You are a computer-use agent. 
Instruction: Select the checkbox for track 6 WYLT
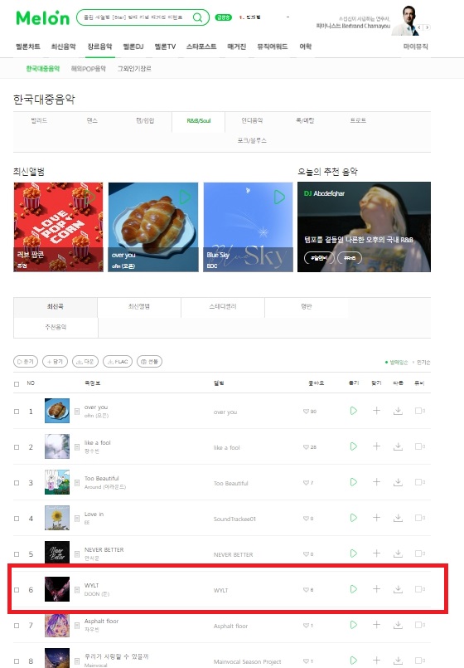[x=17, y=590]
